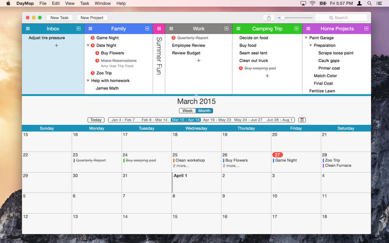This screenshot has width=389, height=243.
Task: Select the Employee Review task
Action: point(189,45)
